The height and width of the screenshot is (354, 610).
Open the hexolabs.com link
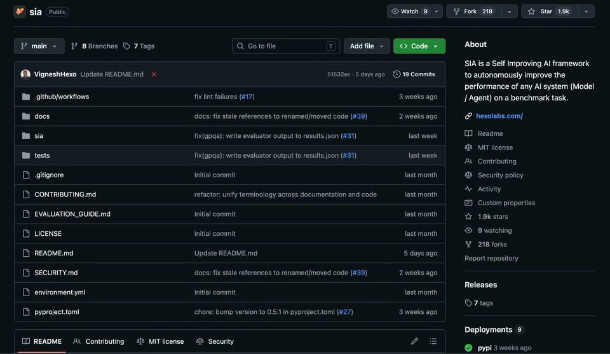coord(499,116)
